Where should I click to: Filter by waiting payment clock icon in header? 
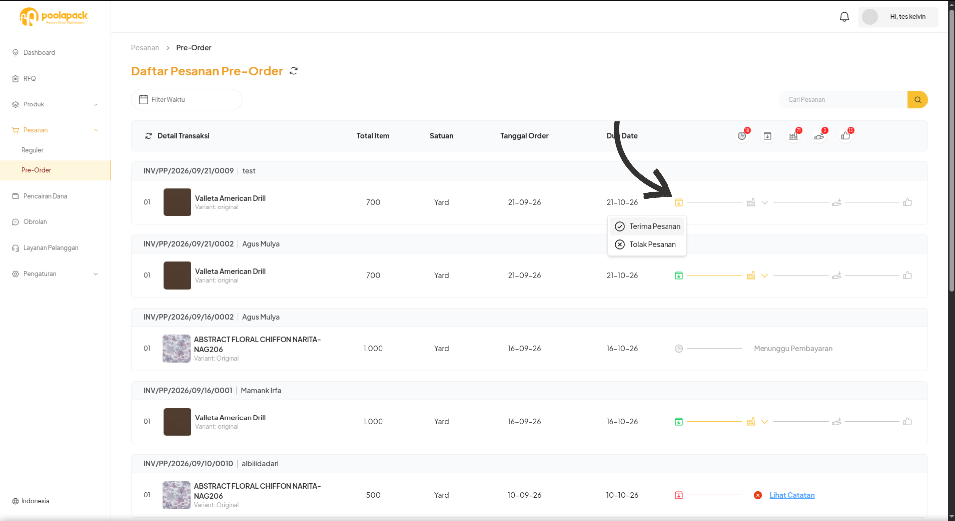tap(742, 136)
